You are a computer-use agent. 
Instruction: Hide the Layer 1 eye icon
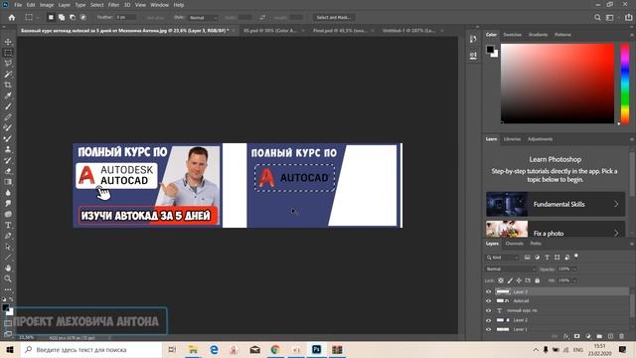(488, 329)
